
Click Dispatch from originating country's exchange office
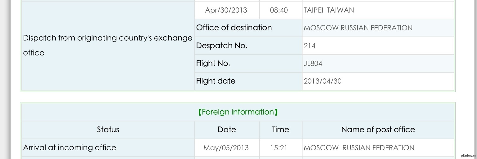point(107,45)
